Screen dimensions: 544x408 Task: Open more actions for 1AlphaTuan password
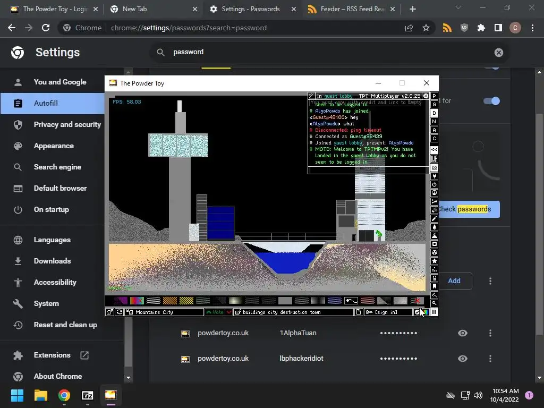coord(490,333)
